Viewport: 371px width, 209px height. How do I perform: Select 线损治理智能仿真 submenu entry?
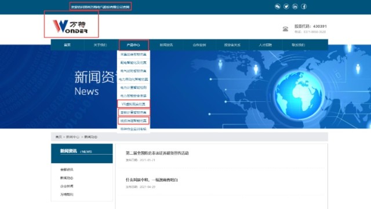coord(133,120)
